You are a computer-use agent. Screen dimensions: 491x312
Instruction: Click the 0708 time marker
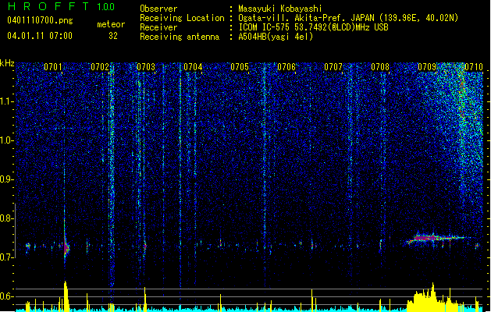pos(380,67)
